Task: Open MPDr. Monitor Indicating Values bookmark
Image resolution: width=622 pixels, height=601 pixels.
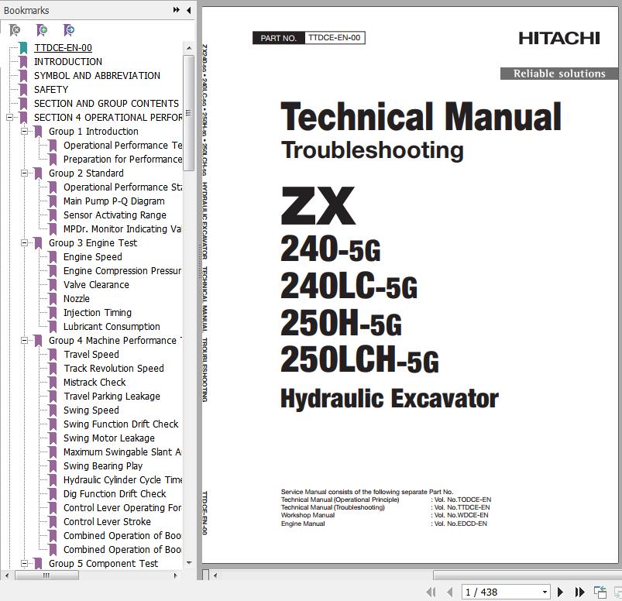Action: [x=122, y=229]
